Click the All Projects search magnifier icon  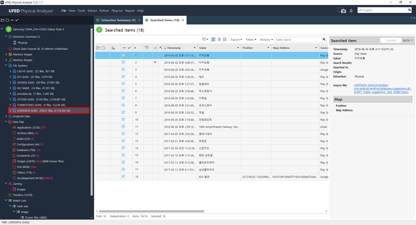click(410, 10)
